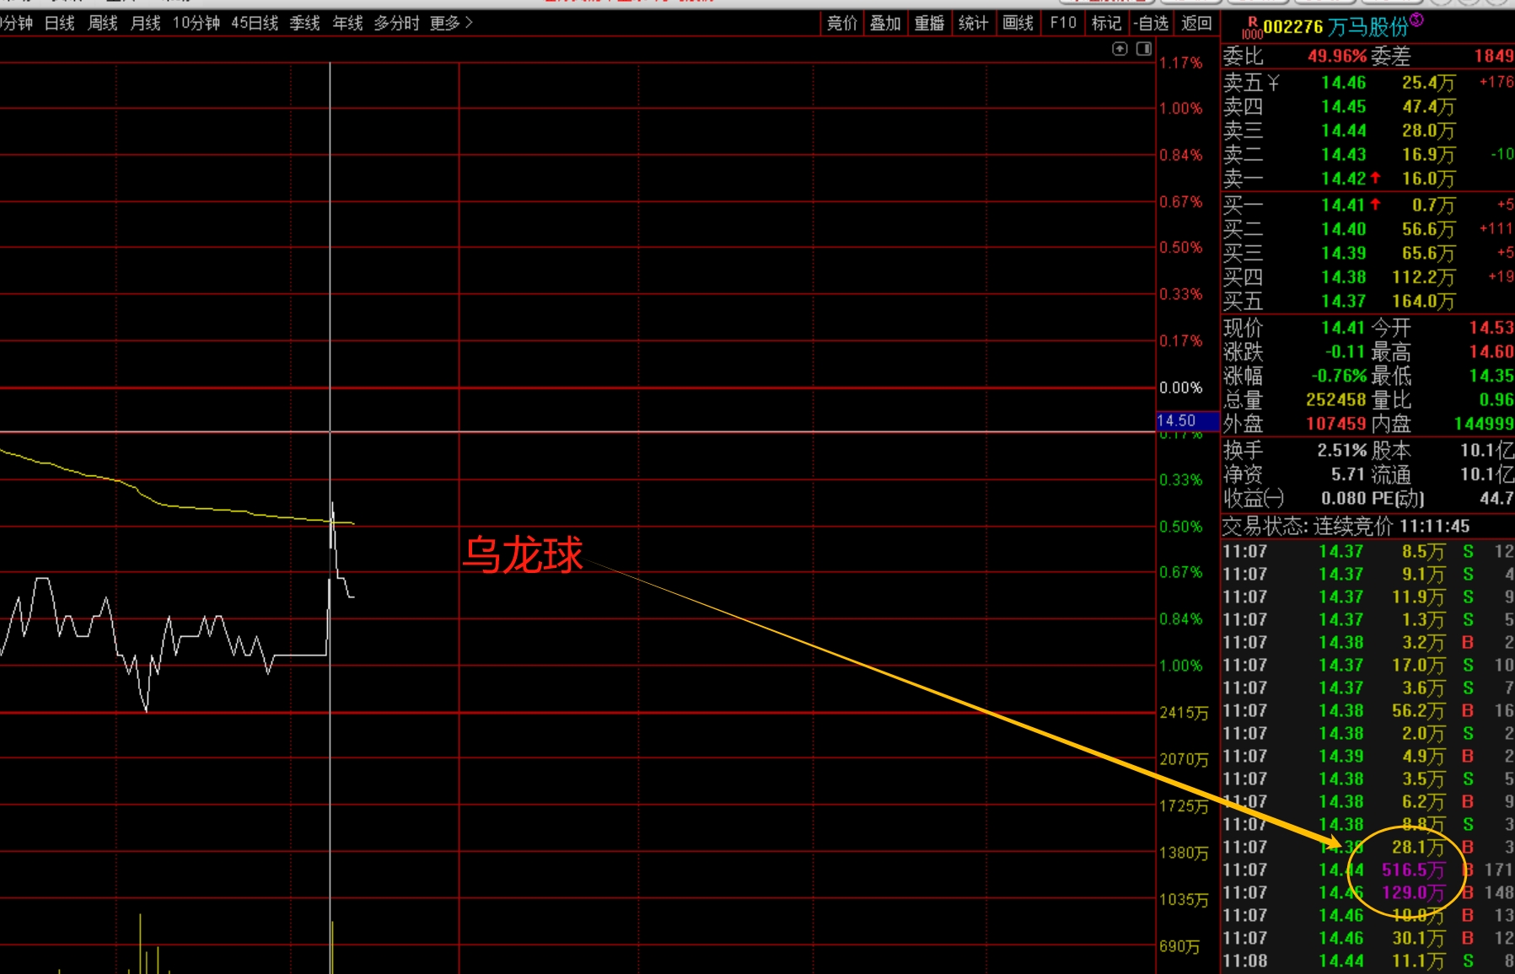Click the 56.2万 trade at 14.38
The height and width of the screenshot is (974, 1515).
[1367, 710]
